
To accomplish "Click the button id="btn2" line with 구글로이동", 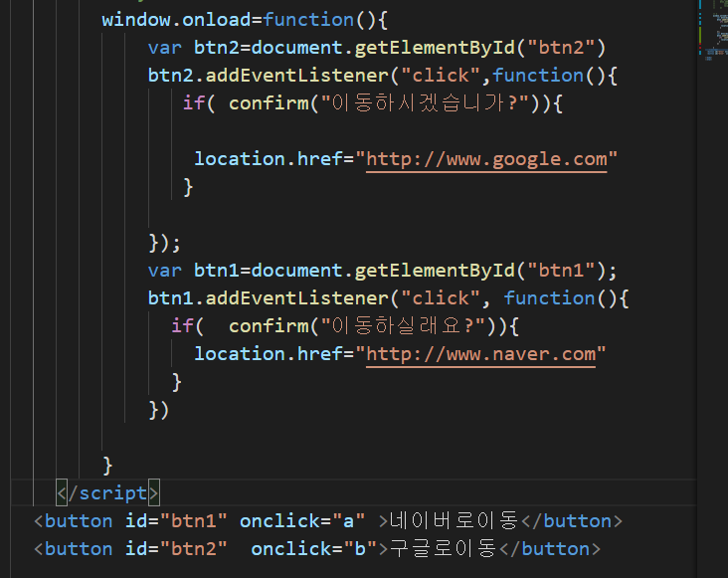I will (x=317, y=549).
